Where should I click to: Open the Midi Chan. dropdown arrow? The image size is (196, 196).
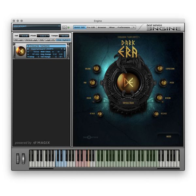[x=53, y=52]
